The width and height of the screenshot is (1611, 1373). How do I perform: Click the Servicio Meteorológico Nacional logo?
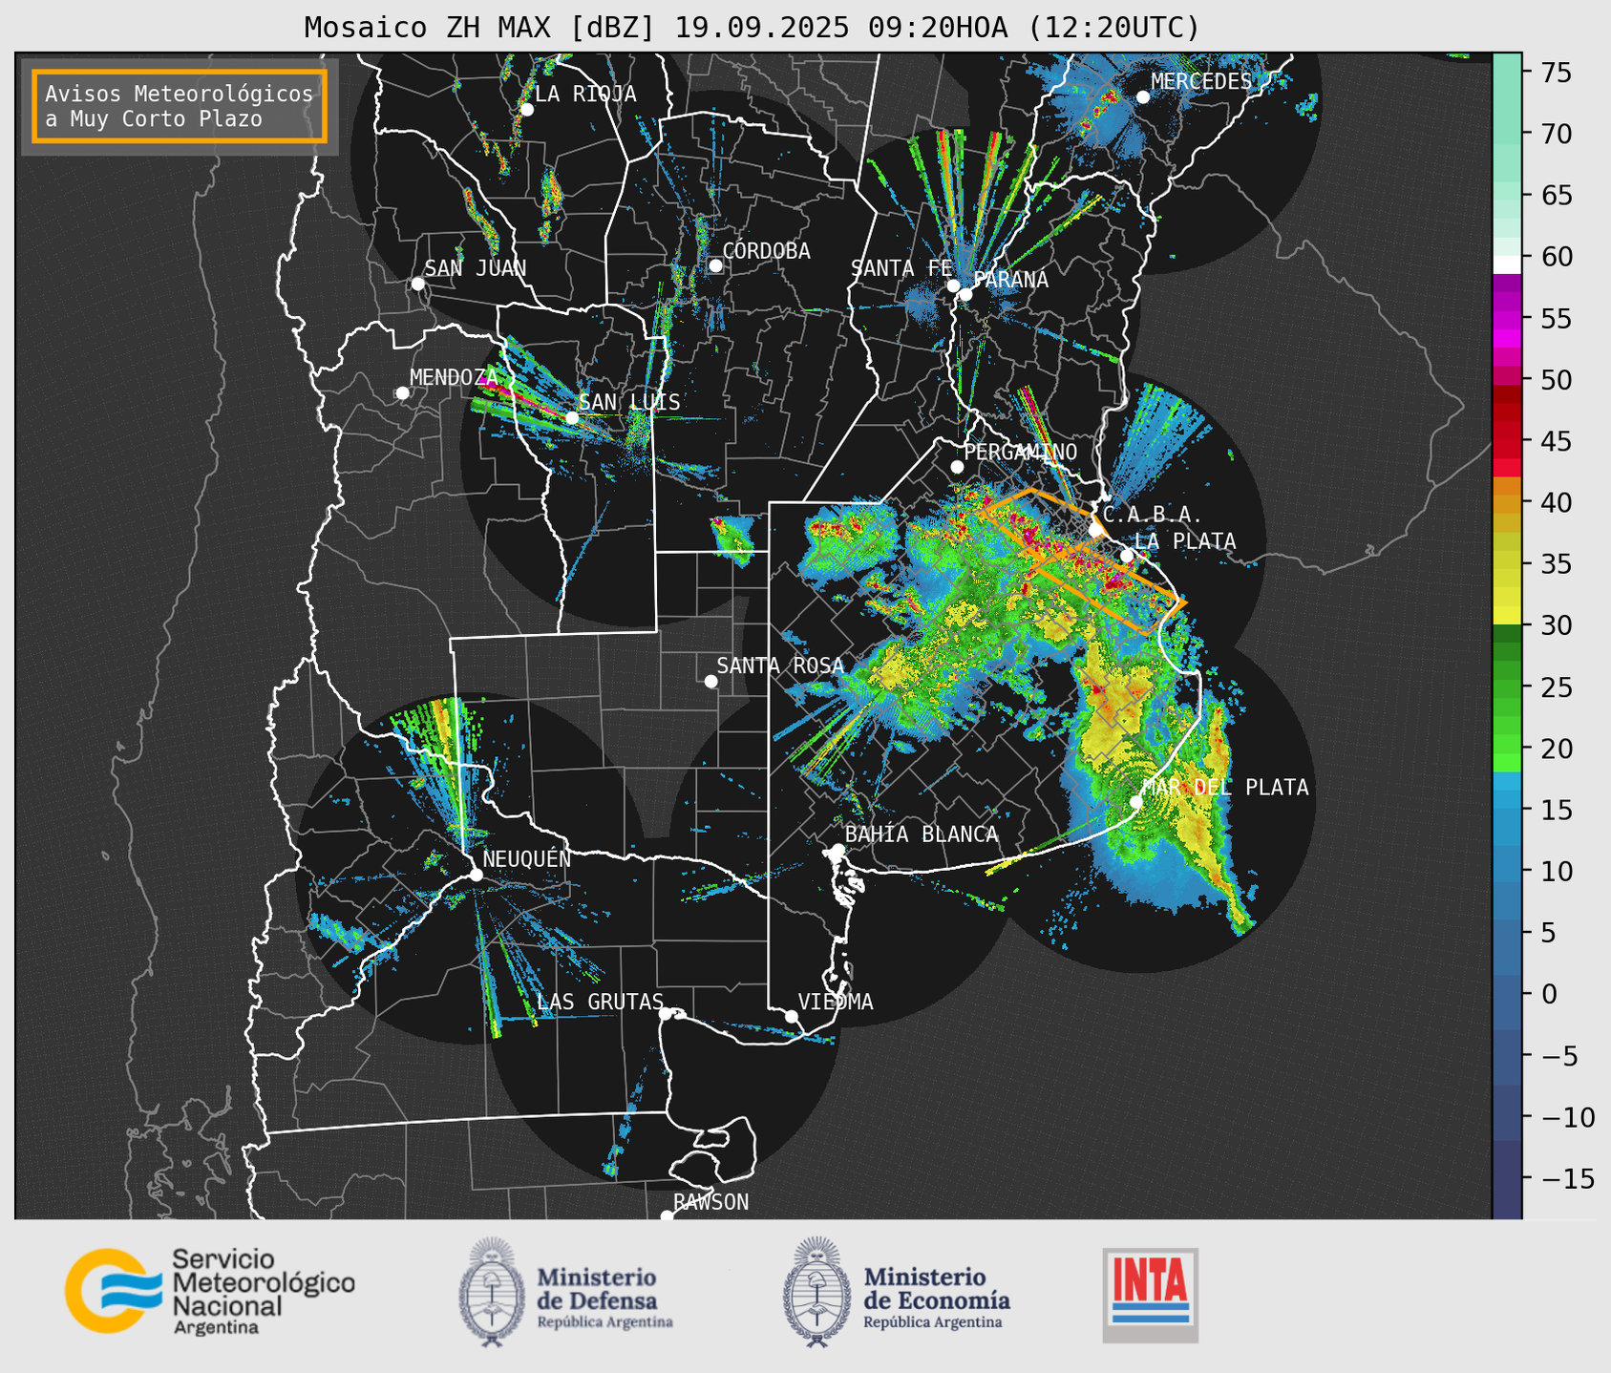209,1291
